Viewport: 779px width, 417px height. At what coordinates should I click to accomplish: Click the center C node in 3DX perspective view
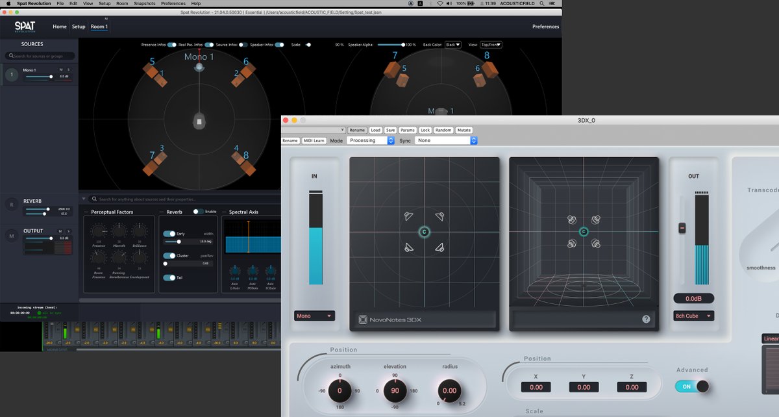click(583, 231)
